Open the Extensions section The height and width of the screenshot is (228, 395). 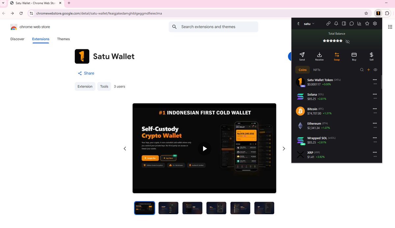pos(41,39)
